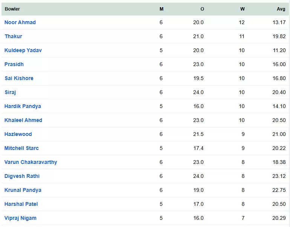Click the M matches column header
The height and width of the screenshot is (227, 290).
[x=161, y=9]
